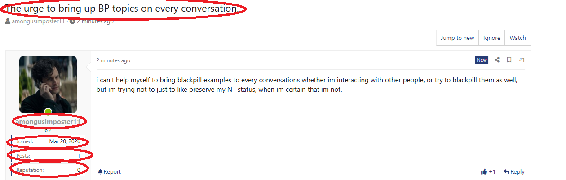Open the user's Reputation count link
Screen dimensions: 566x180
[79, 170]
